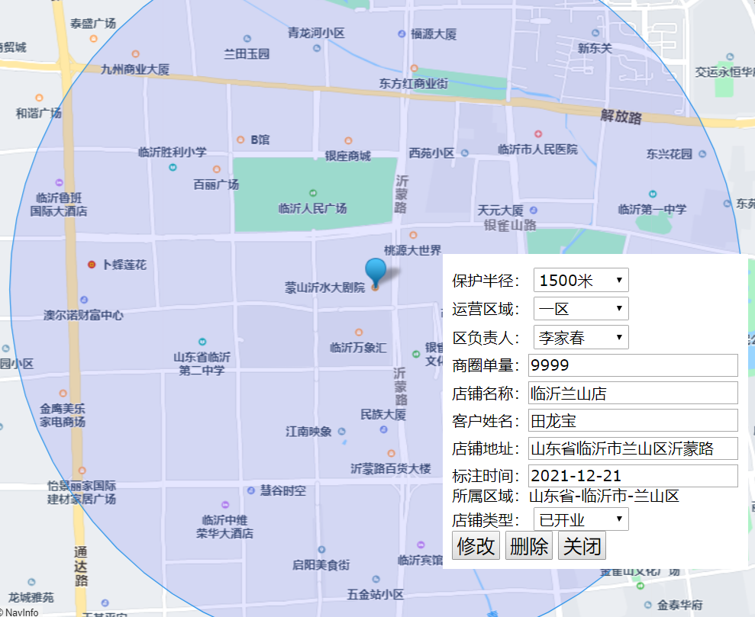The image size is (755, 617).
Task: Open the 运营区域 一区 dropdown
Action: (x=581, y=309)
